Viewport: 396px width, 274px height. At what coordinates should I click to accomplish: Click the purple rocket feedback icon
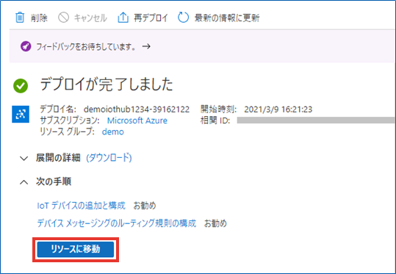(26, 46)
